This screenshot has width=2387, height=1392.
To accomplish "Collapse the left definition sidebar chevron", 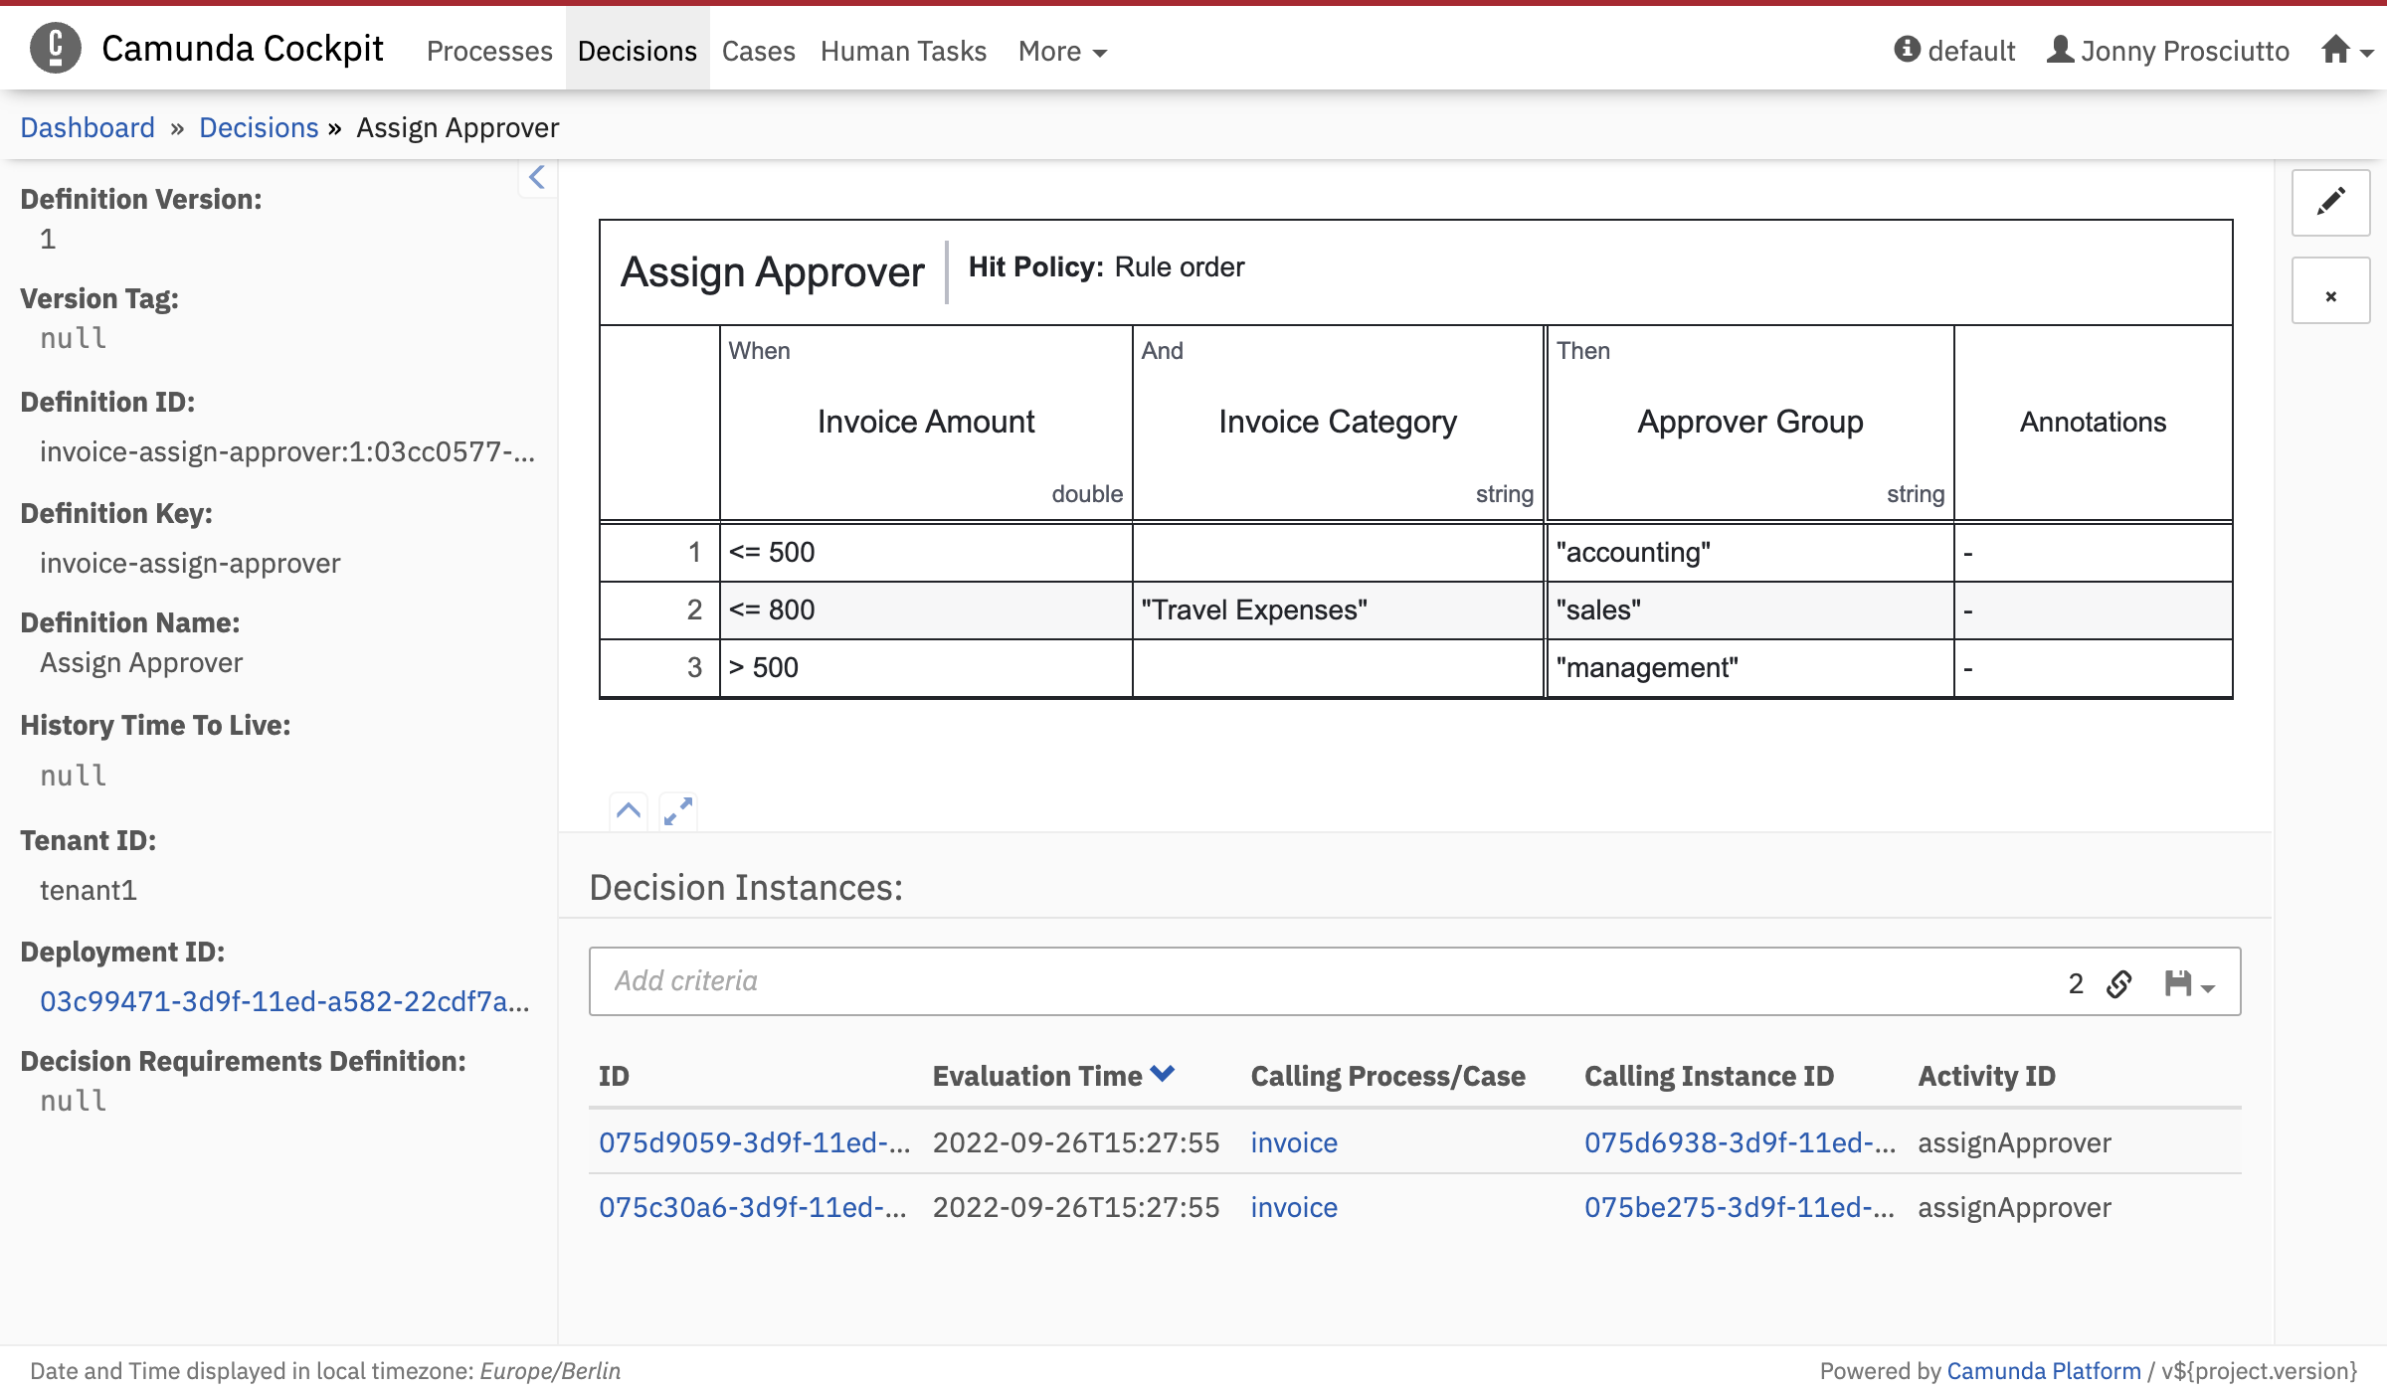I will tap(537, 178).
